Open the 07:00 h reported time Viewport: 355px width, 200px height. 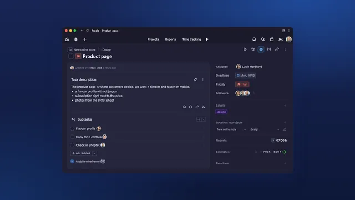(x=281, y=141)
